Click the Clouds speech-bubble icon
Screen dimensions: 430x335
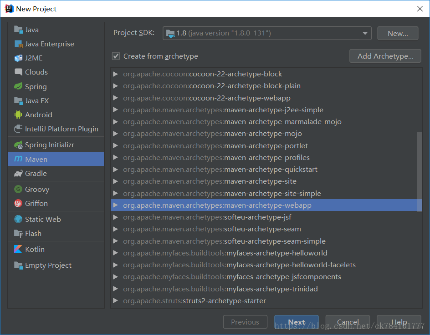click(18, 72)
